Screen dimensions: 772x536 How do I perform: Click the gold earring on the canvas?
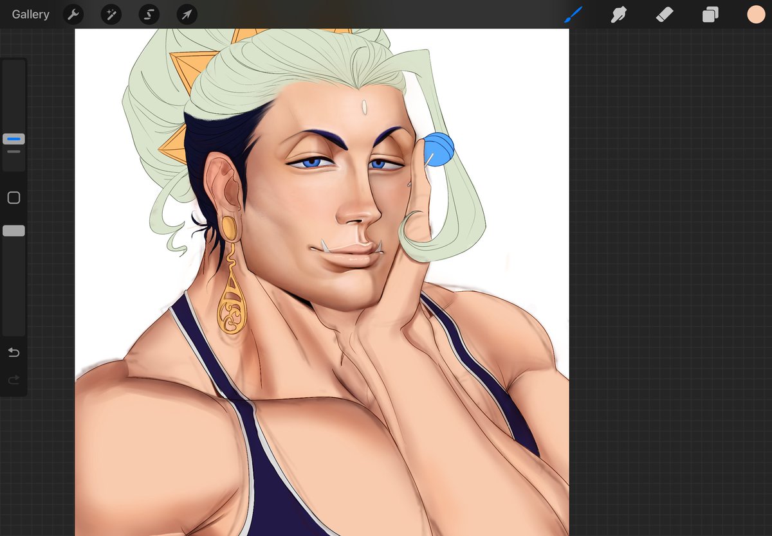point(233,275)
